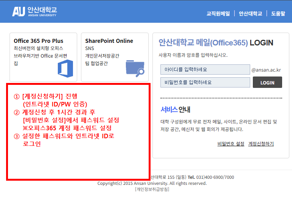Click the @ansan.ac.kr domain text
Screen dimensions: 292x200
tap(266, 70)
